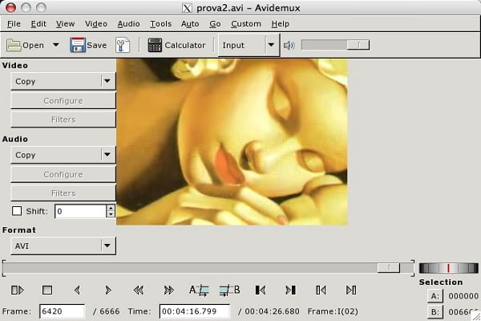The width and height of the screenshot is (481, 321).
Task: Open the Auto menu
Action: pos(190,24)
